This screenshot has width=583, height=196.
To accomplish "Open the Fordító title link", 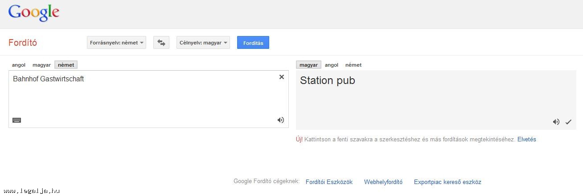I will 23,43.
